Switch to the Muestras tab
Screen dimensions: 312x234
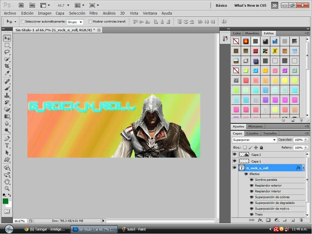(x=252, y=33)
